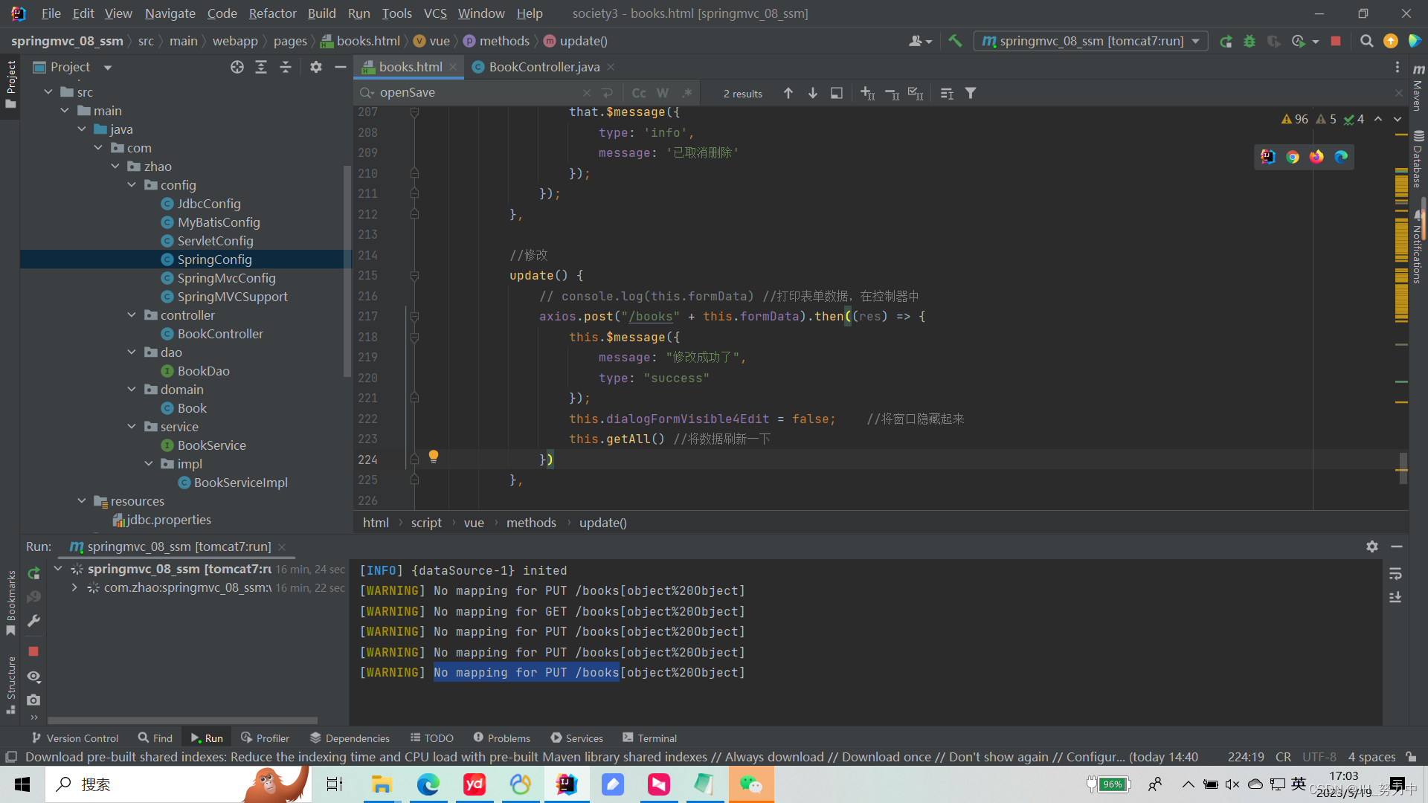This screenshot has height=803, width=1428.
Task: Open the Terminal tool window
Action: [649, 738]
